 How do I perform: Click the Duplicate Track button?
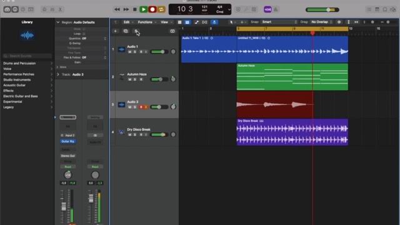(x=126, y=31)
